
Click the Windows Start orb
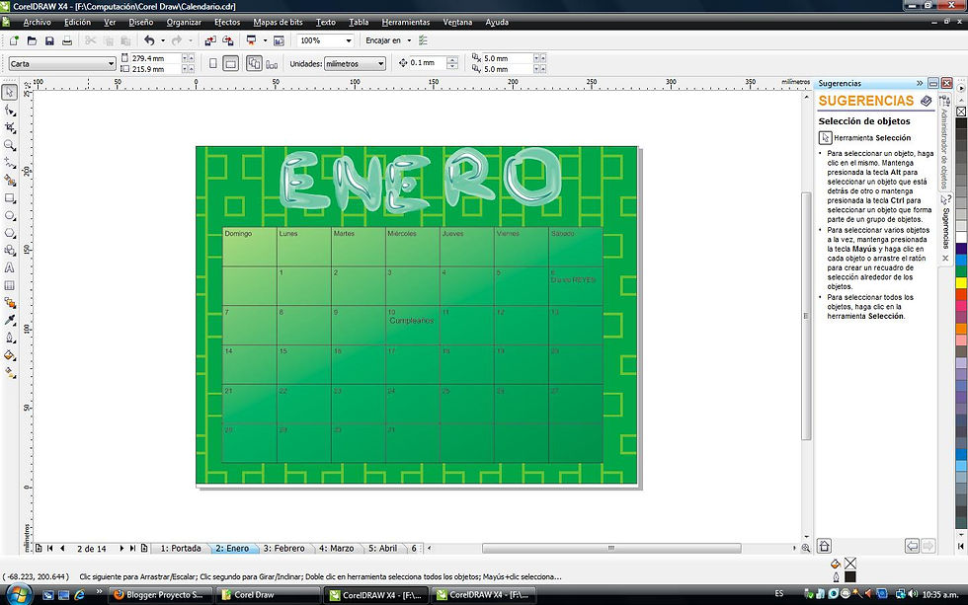click(x=18, y=594)
